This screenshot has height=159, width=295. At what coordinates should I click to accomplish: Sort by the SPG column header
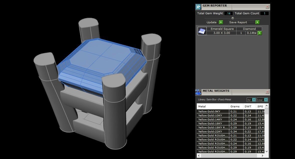click(260, 107)
